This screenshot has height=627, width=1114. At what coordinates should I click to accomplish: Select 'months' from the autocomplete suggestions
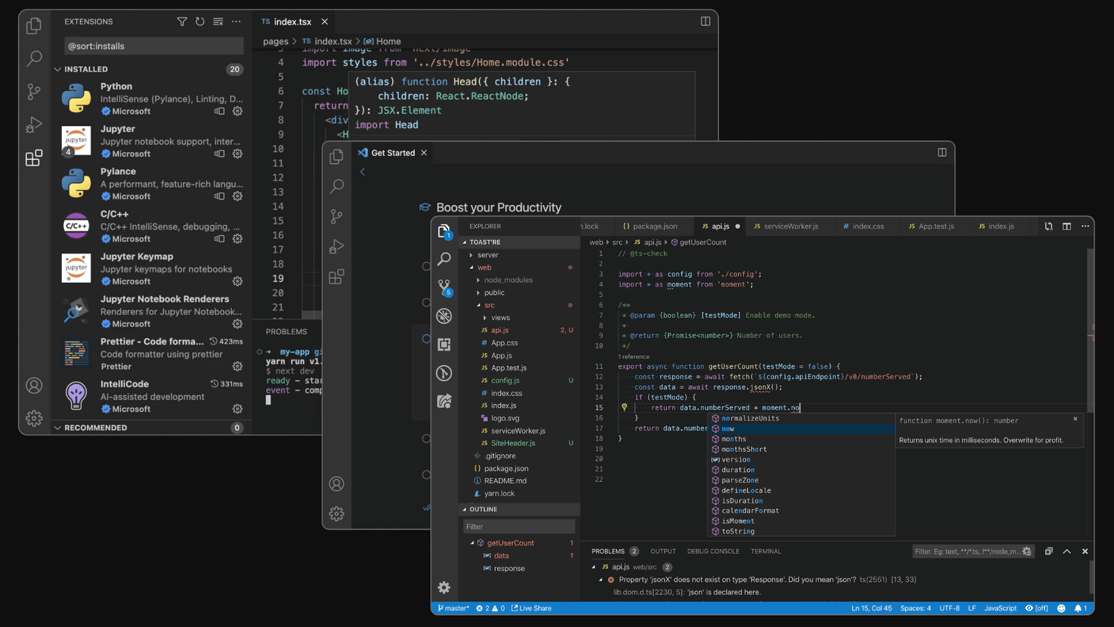pyautogui.click(x=733, y=439)
